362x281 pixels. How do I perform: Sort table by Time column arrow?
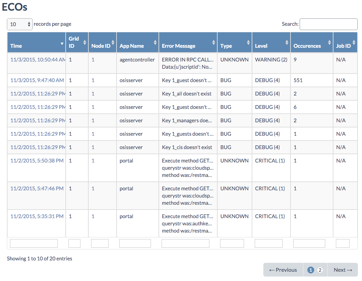[62, 44]
